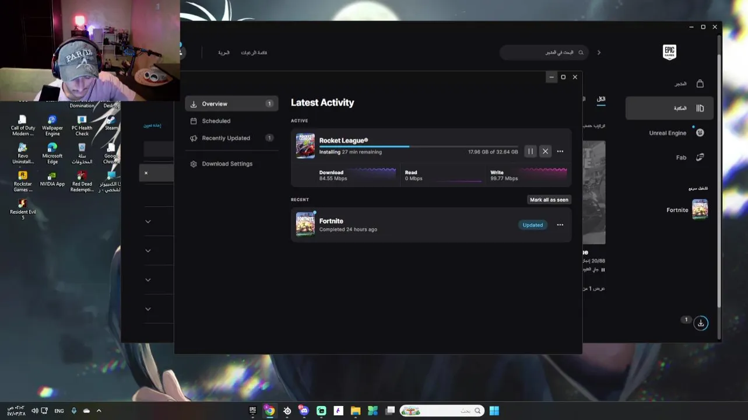Viewport: 748px width, 420px height.
Task: Open Rocket League more options menu
Action: tap(560, 152)
